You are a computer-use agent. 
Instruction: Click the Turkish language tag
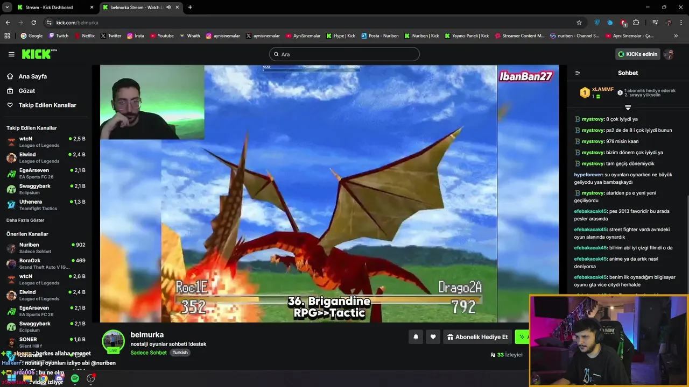[180, 353]
